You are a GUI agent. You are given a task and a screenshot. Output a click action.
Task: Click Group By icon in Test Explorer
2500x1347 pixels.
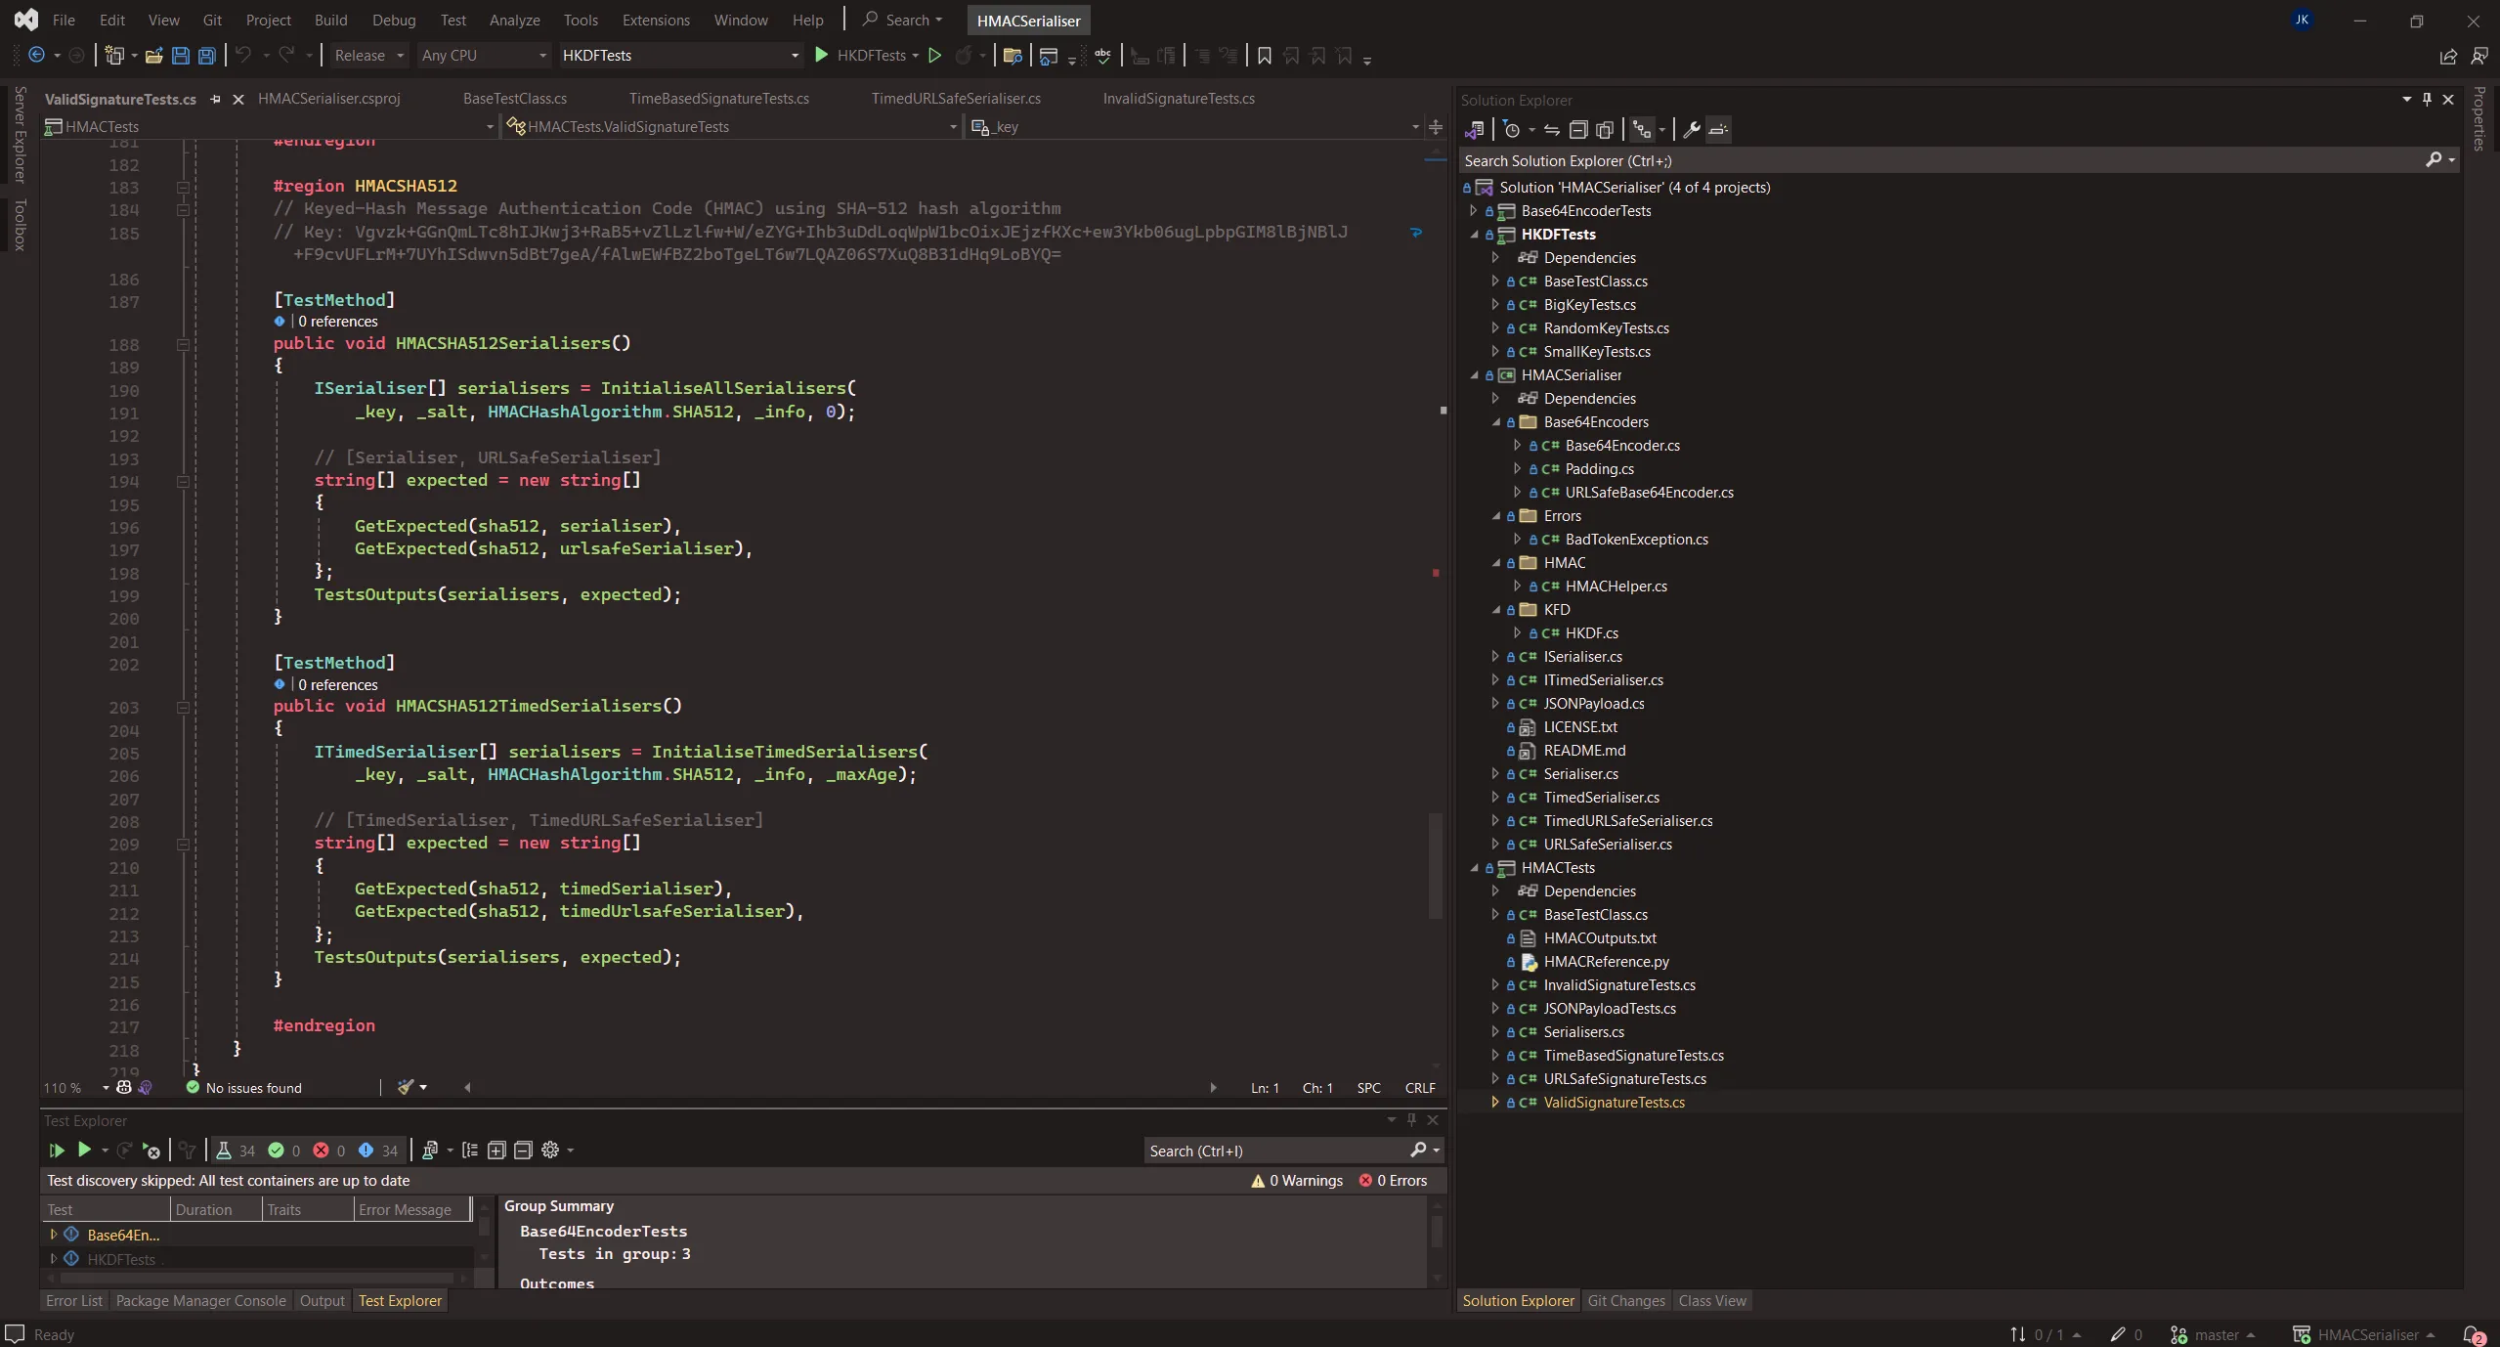[x=470, y=1151]
